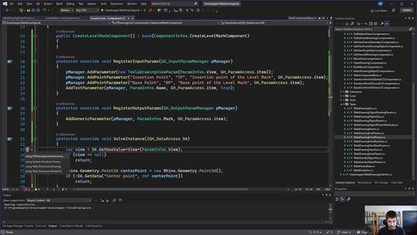Open the Extensions menu
Image resolution: width=417 pixels, height=235 pixels.
tap(117, 4)
